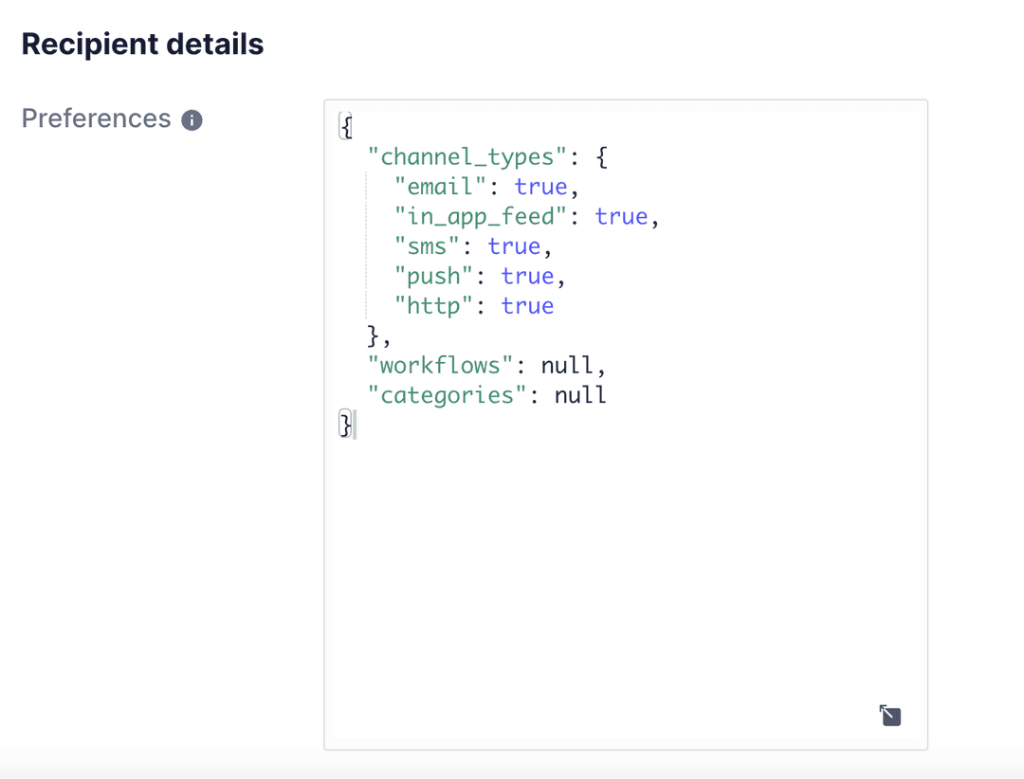Click the expand editor icon bottom right
This screenshot has width=1024, height=779.
click(889, 716)
